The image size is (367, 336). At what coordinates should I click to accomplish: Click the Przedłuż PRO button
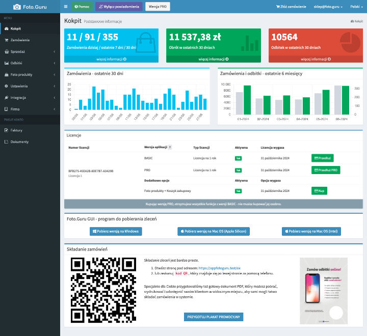(326, 170)
